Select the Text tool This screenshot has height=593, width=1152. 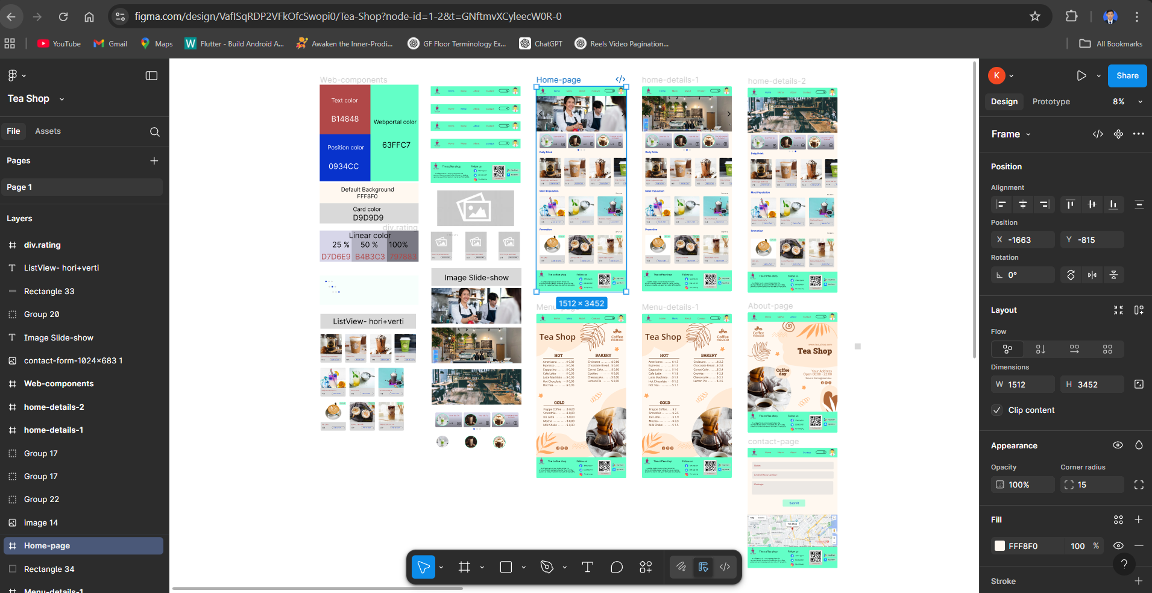tap(587, 567)
